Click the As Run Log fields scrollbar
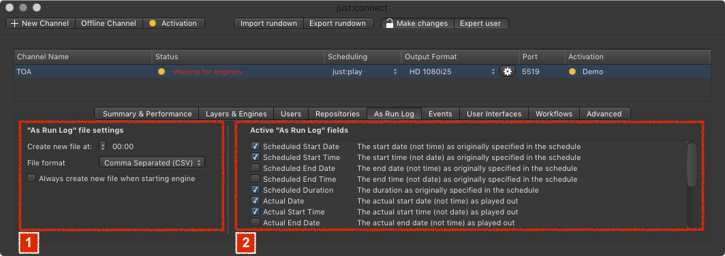Viewport: 725px width, 256px height. 691,164
